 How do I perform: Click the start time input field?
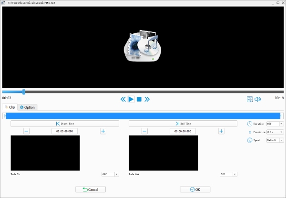coord(64,131)
